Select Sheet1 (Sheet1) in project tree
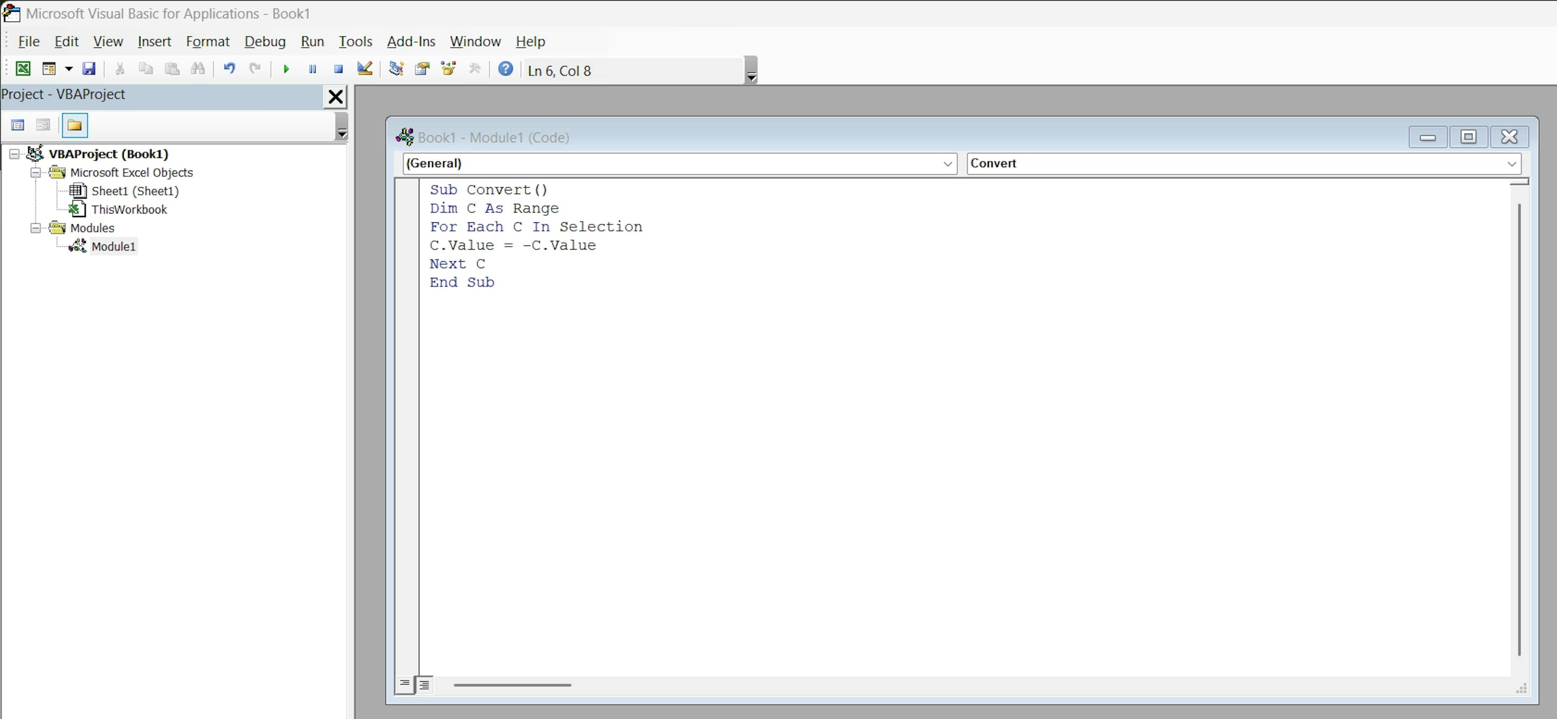 point(135,191)
